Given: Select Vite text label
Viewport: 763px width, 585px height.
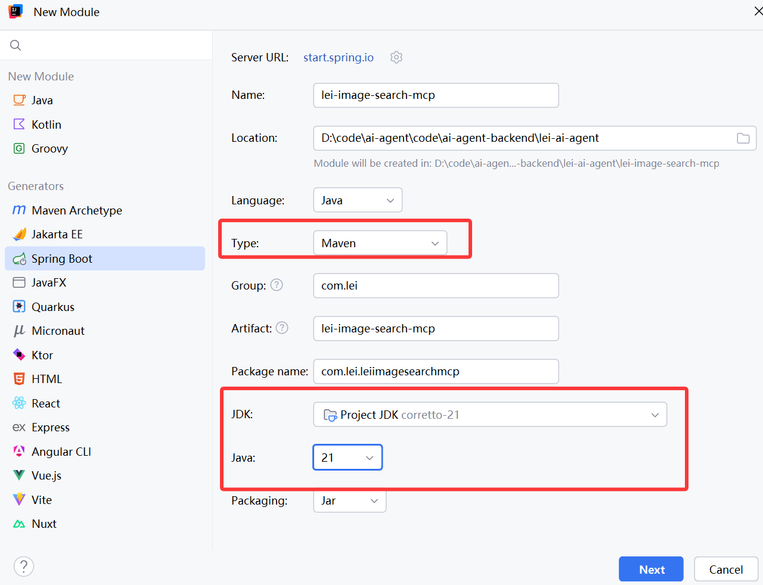Looking at the screenshot, I should [42, 500].
